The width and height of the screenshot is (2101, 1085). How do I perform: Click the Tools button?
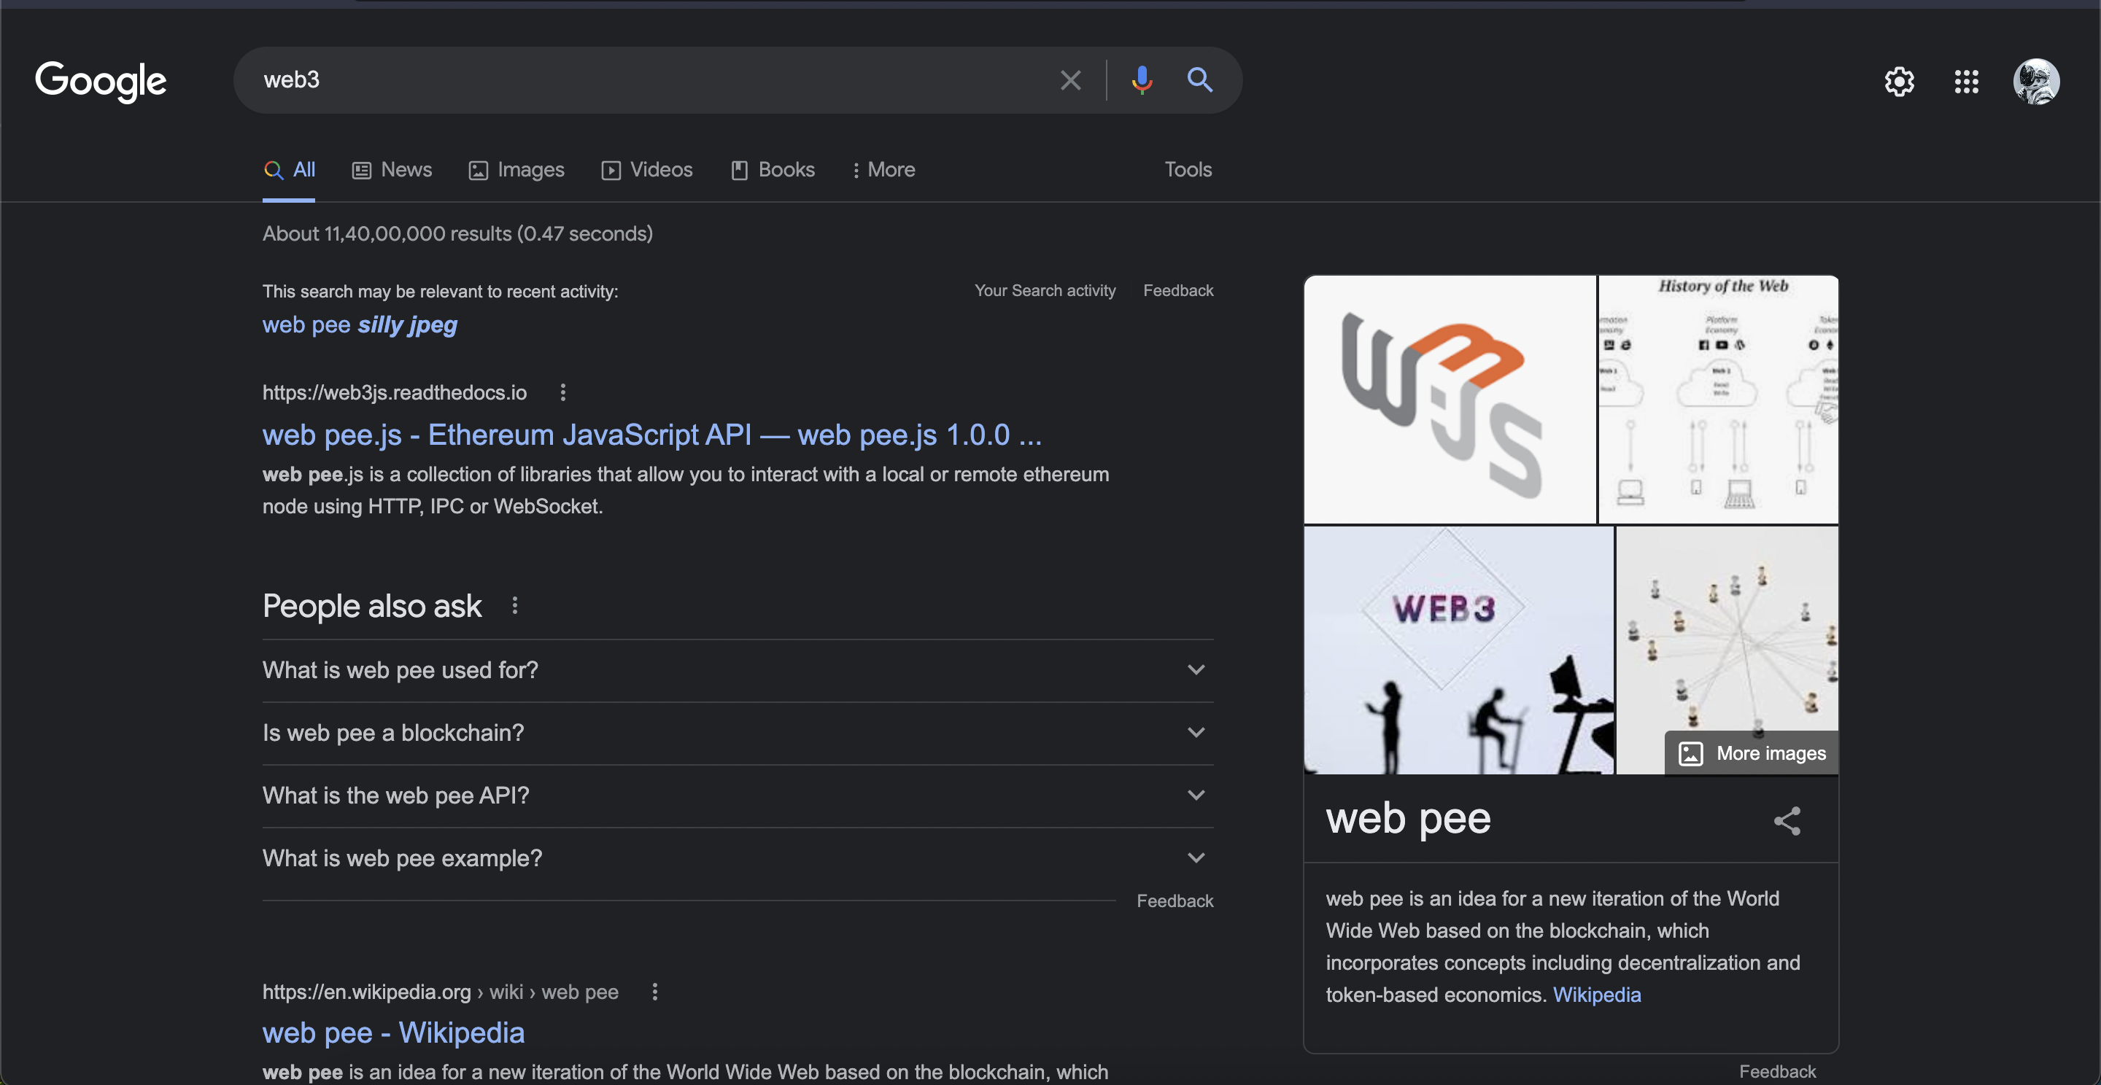tap(1188, 170)
